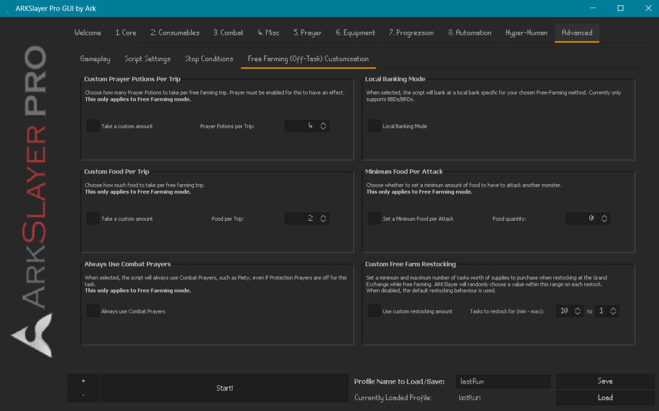Load the profile with the Load button
The height and width of the screenshot is (411, 659).
[605, 398]
